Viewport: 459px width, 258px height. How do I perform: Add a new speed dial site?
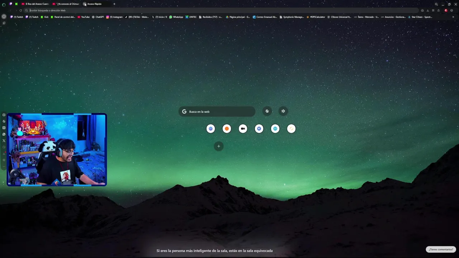pyautogui.click(x=219, y=146)
